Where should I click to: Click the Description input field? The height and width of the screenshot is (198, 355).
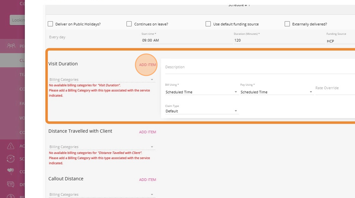(x=258, y=67)
